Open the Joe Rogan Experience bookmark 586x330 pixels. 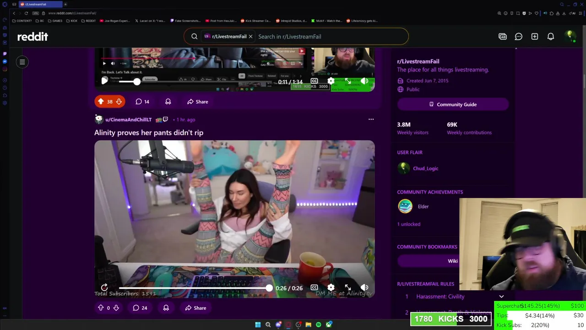(x=115, y=21)
